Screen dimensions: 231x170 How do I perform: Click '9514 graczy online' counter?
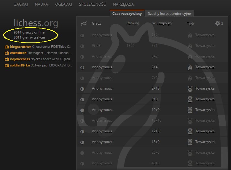coord(29,32)
